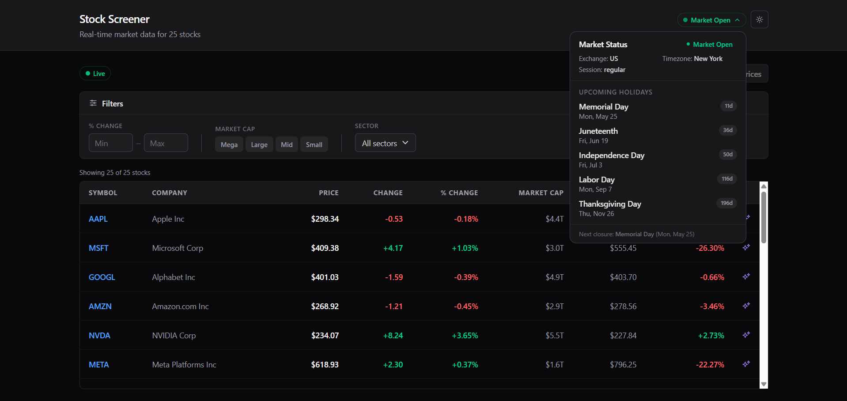This screenshot has height=401, width=847.
Task: Click the AI sparkle icon for GOOGL
Action: [746, 276]
